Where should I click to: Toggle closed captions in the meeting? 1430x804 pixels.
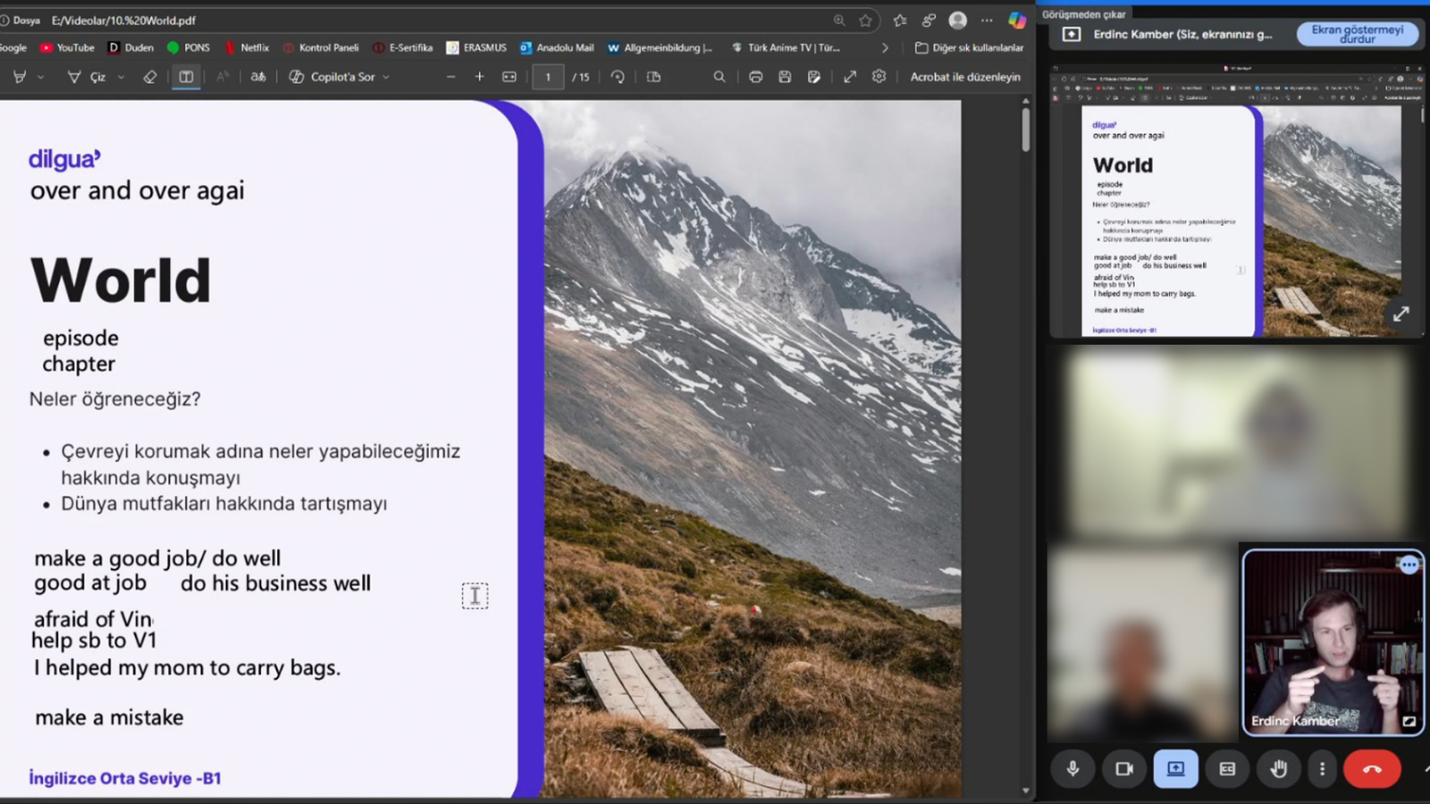pos(1227,768)
